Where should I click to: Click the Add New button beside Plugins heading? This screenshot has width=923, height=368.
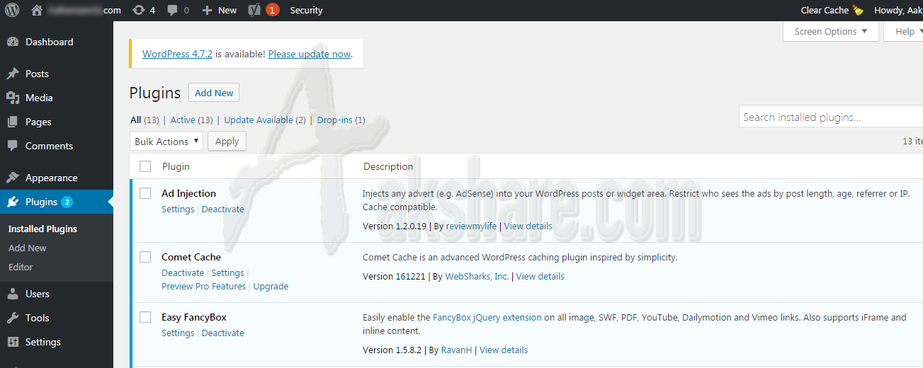coord(214,93)
